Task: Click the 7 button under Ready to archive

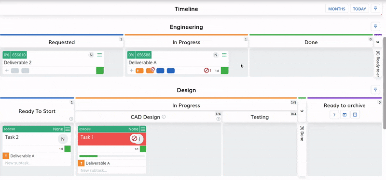Action: click(334, 115)
